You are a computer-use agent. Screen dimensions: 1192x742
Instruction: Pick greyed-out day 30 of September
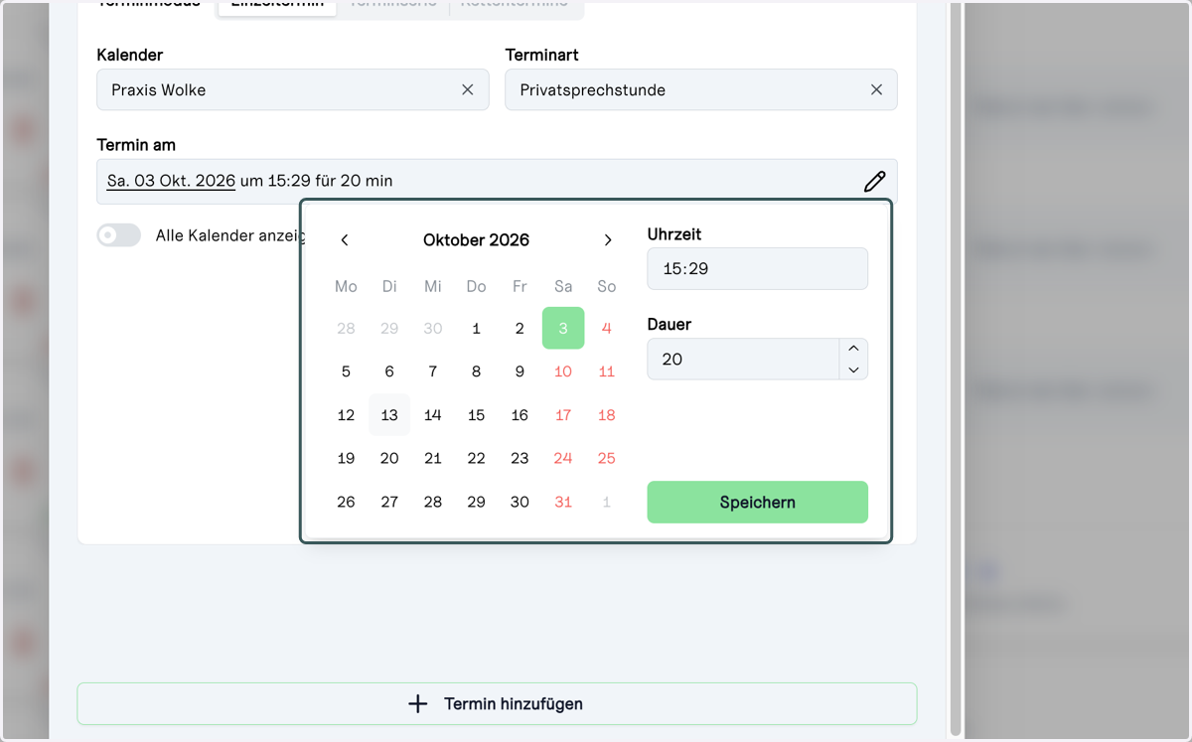click(433, 328)
